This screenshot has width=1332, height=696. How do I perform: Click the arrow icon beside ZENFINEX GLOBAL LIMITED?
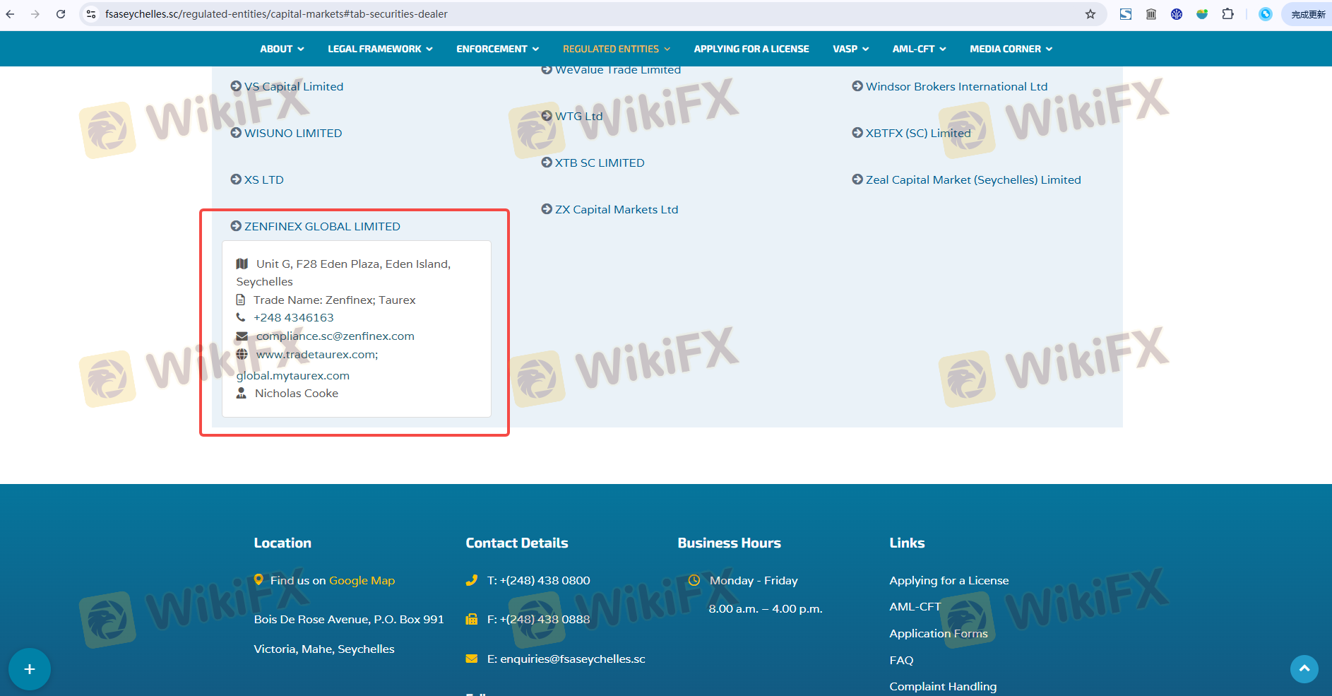click(236, 226)
